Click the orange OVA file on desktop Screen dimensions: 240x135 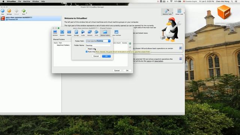point(224,12)
